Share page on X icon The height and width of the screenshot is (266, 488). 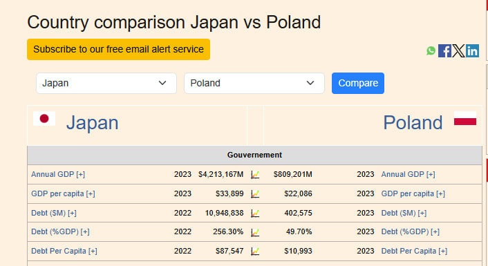point(458,50)
